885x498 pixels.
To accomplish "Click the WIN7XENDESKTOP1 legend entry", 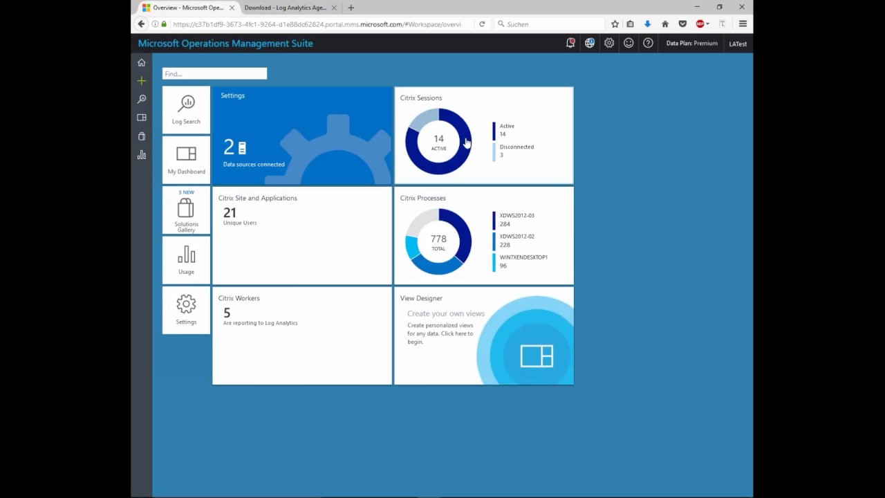I will click(520, 261).
